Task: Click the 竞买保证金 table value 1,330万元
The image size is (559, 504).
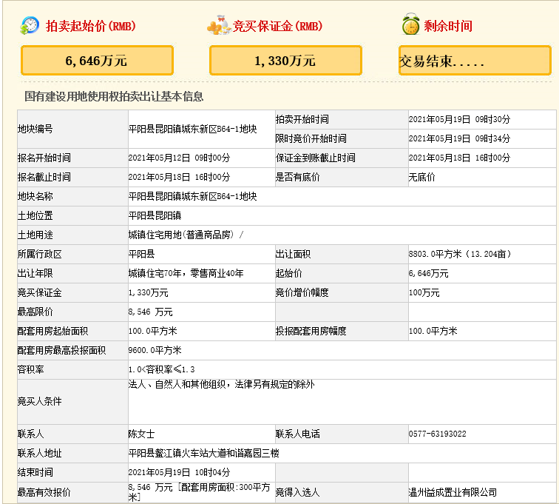Action: (x=148, y=292)
